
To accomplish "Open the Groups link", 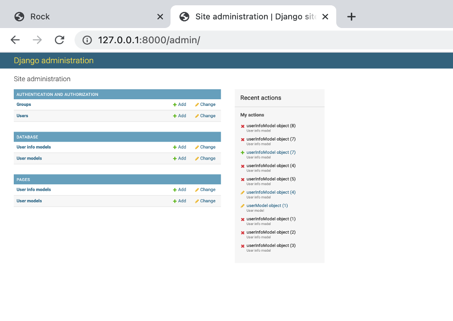I will (x=24, y=104).
